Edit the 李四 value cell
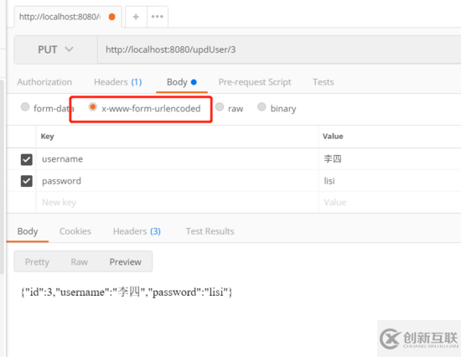This screenshot has width=461, height=357. pos(390,159)
